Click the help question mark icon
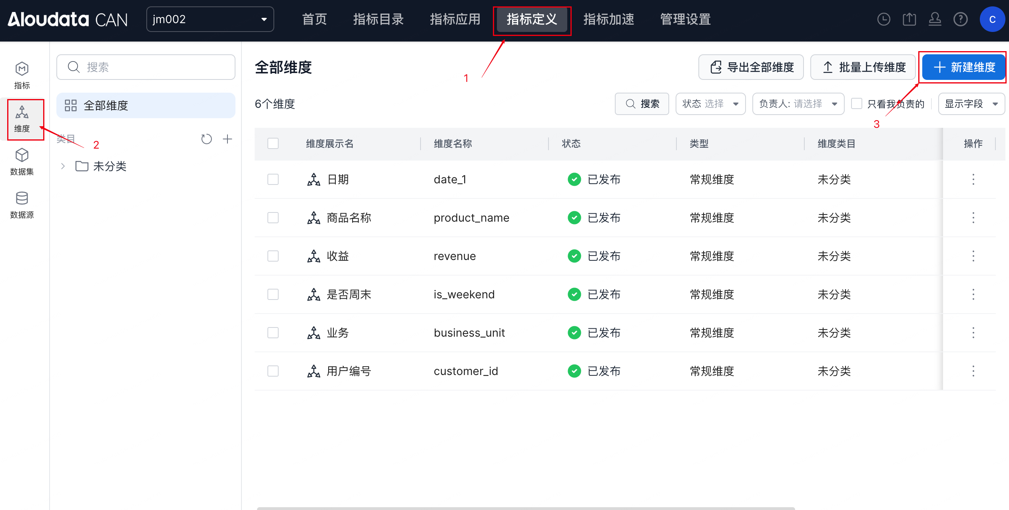This screenshot has height=510, width=1009. [x=960, y=19]
